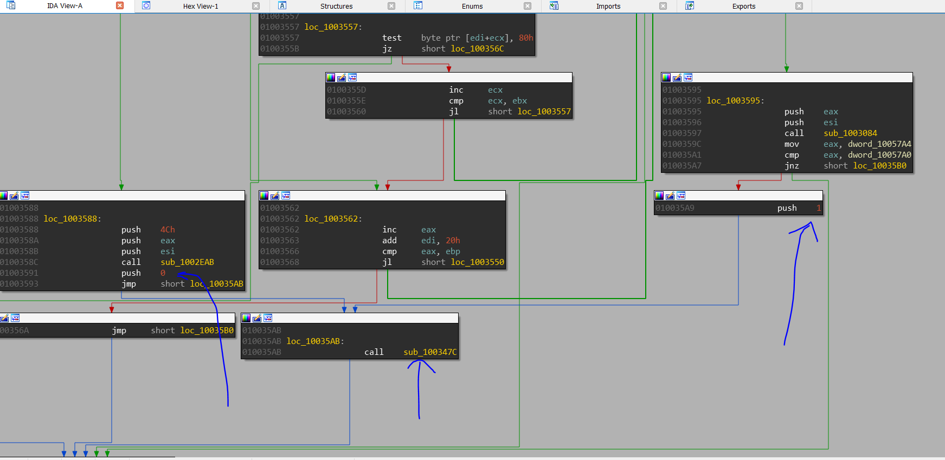The image size is (945, 460).
Task: Click the Enums tab icon
Action: coord(418,5)
